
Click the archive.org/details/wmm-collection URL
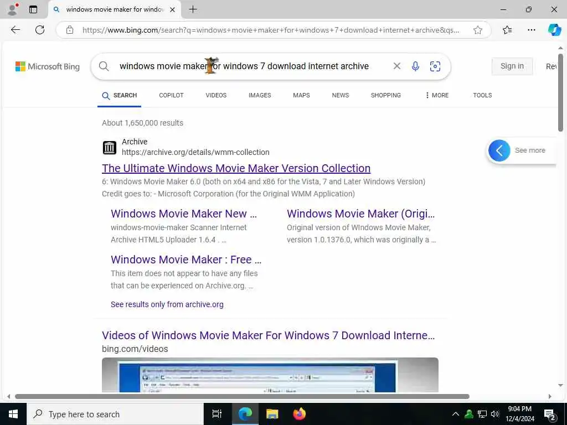[195, 152]
